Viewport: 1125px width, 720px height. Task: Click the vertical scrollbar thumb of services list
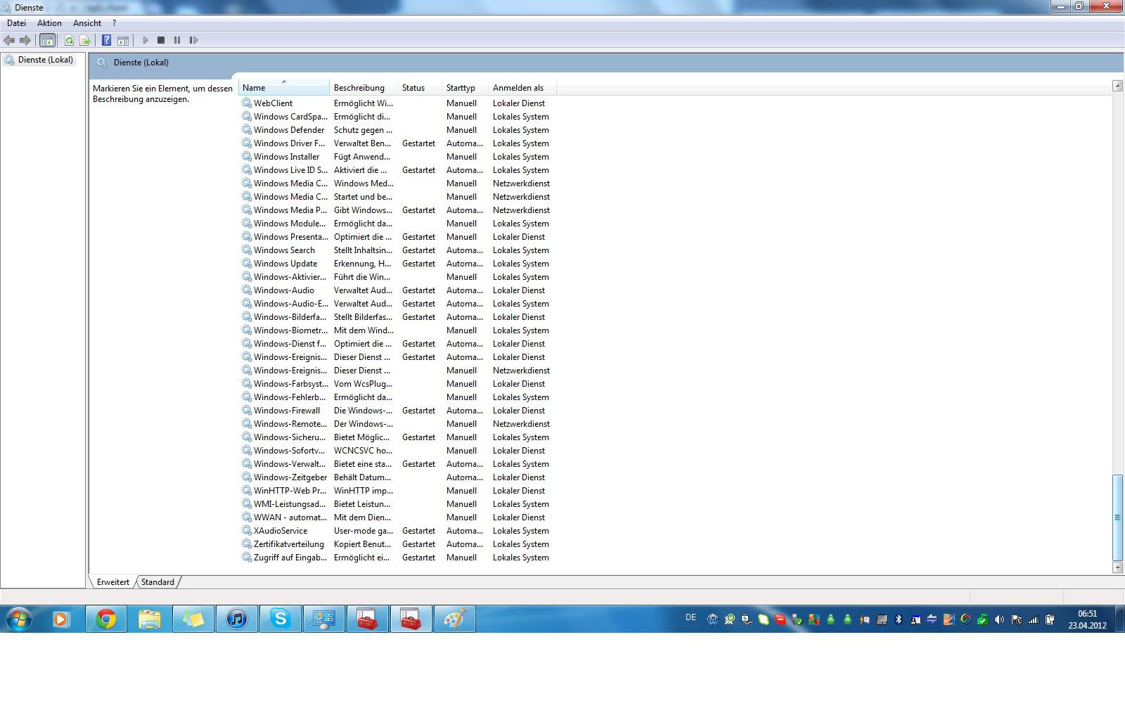click(1117, 517)
